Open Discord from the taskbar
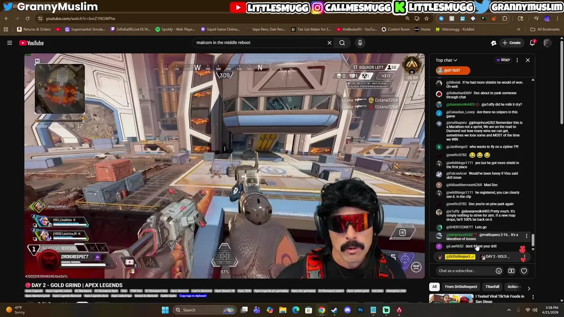Viewport: 564px width, 317px height. (347, 310)
